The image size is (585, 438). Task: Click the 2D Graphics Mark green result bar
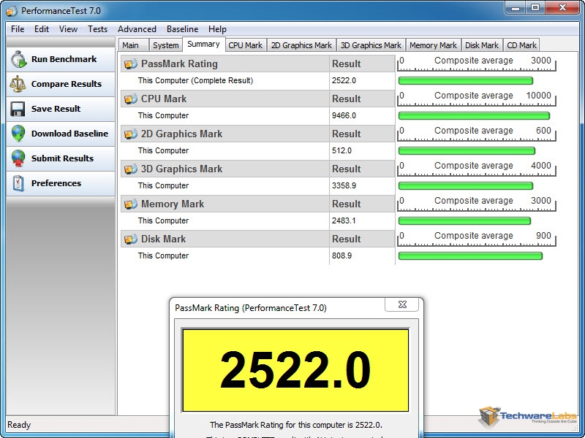click(467, 151)
